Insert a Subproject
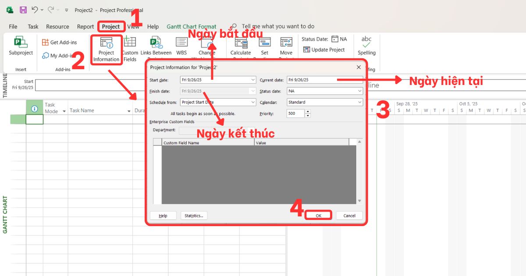The image size is (526, 276). [x=20, y=45]
